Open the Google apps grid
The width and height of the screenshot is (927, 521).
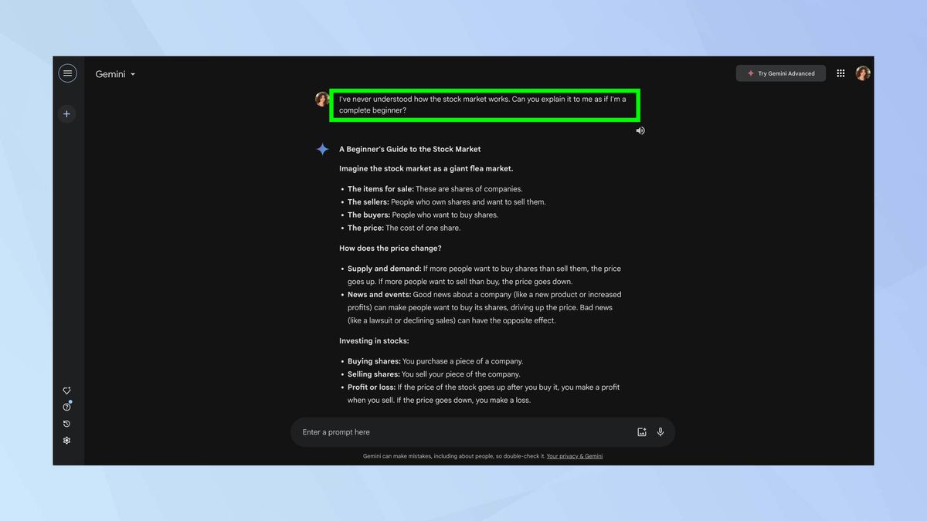[840, 73]
